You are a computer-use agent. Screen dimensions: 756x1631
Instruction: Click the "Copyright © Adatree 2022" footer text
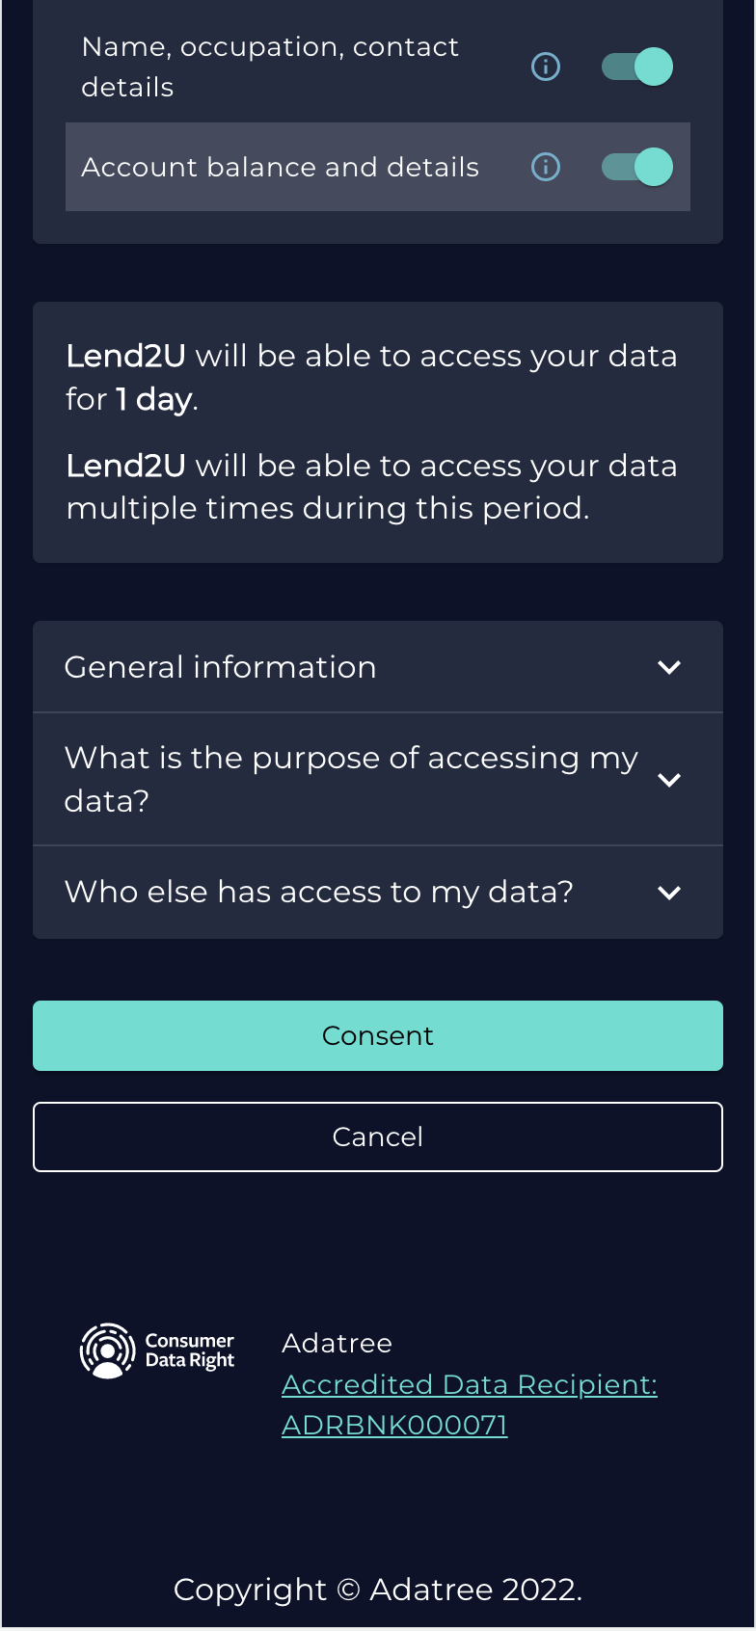pos(378,1589)
